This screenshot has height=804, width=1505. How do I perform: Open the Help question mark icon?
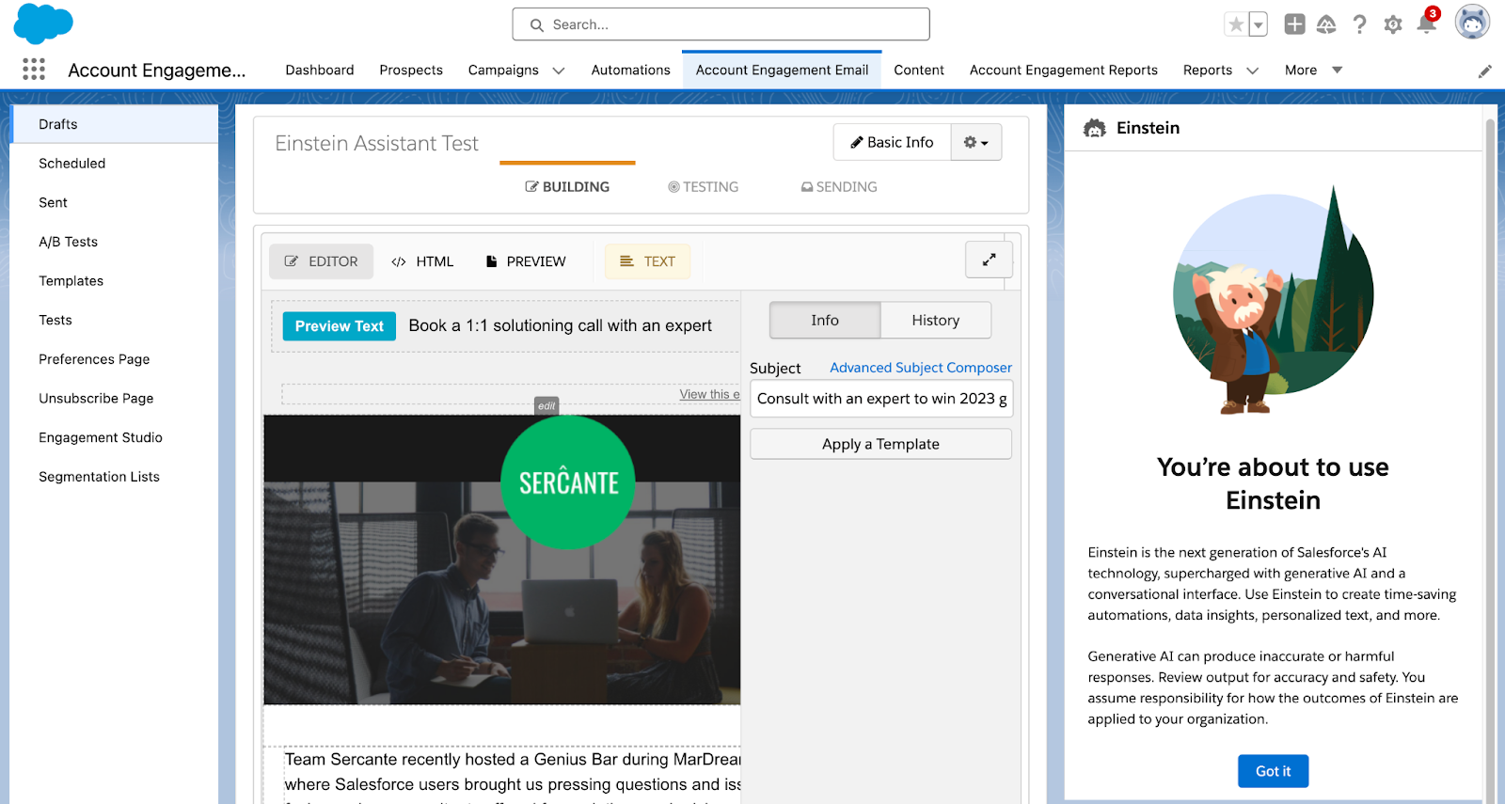click(x=1359, y=24)
